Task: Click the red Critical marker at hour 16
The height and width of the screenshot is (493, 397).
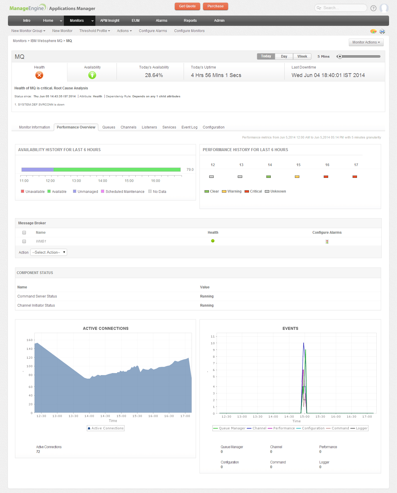Action: pos(326,177)
